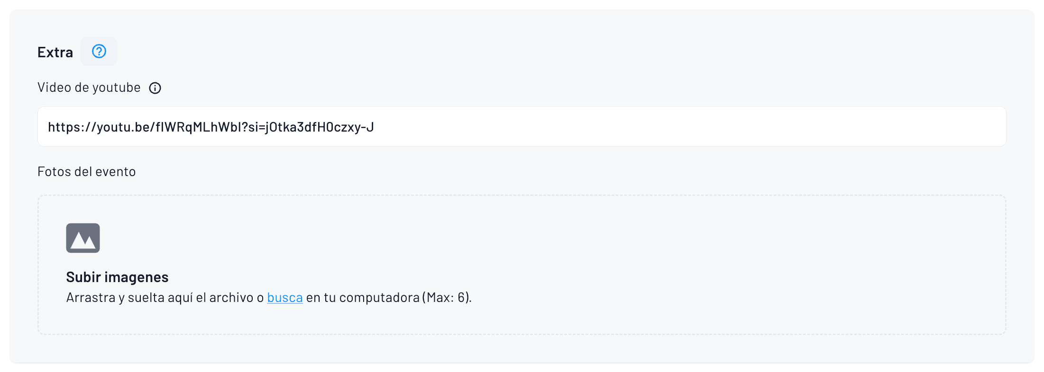Click the "en tu computadora" text

click(x=363, y=298)
